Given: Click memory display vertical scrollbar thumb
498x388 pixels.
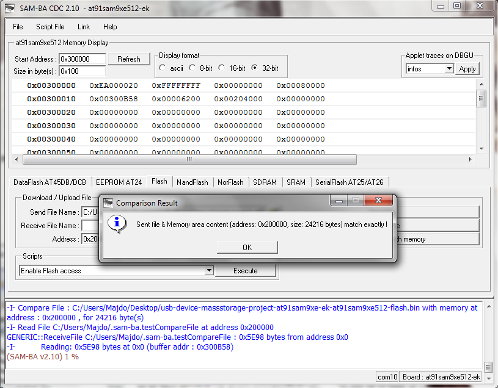Looking at the screenshot, I should point(481,99).
